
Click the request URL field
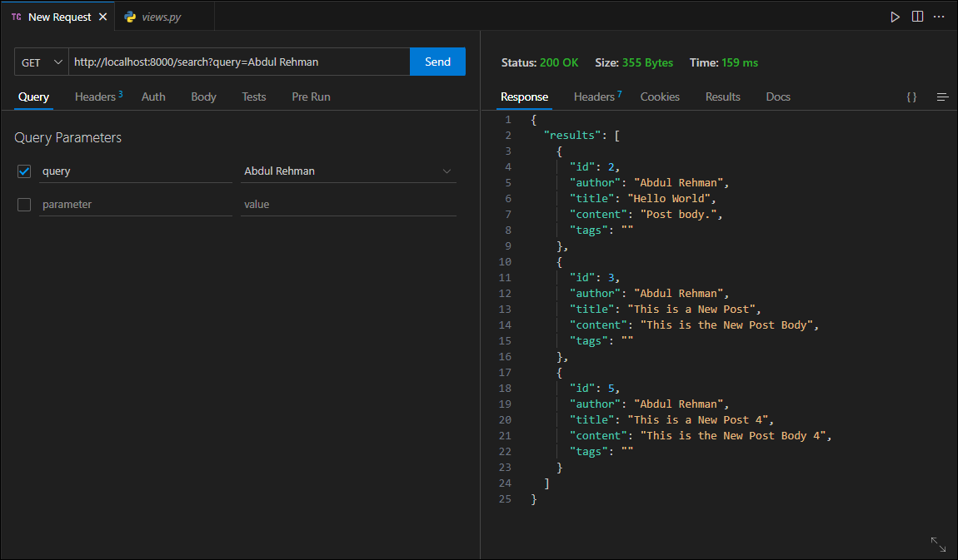tap(239, 62)
